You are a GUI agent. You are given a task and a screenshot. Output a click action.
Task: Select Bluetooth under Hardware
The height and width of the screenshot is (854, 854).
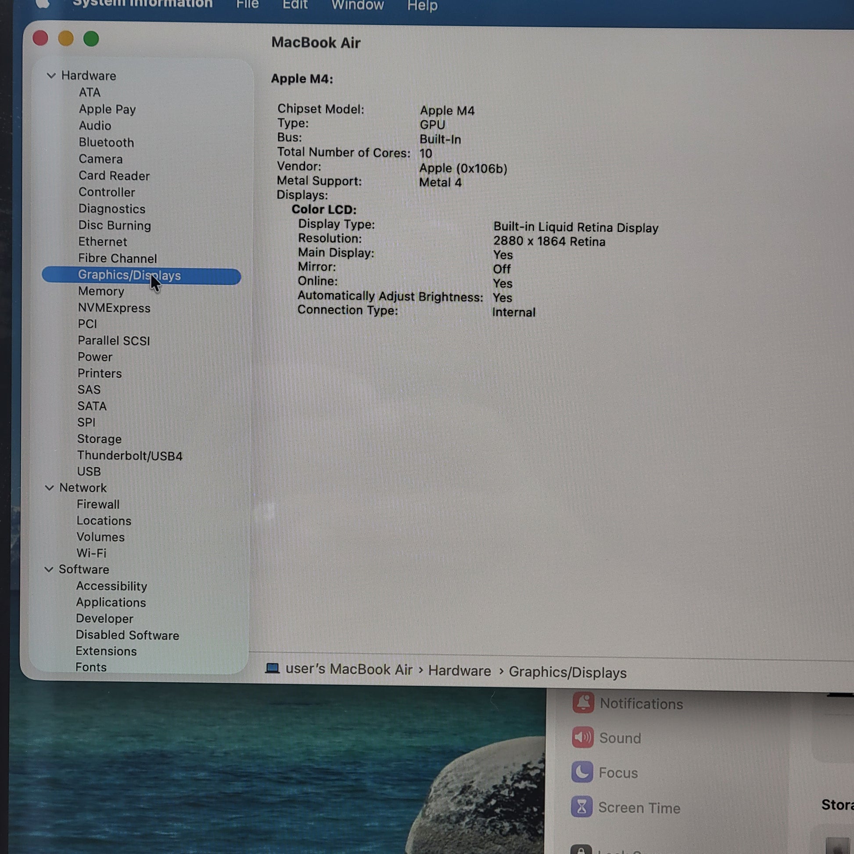[x=106, y=142]
